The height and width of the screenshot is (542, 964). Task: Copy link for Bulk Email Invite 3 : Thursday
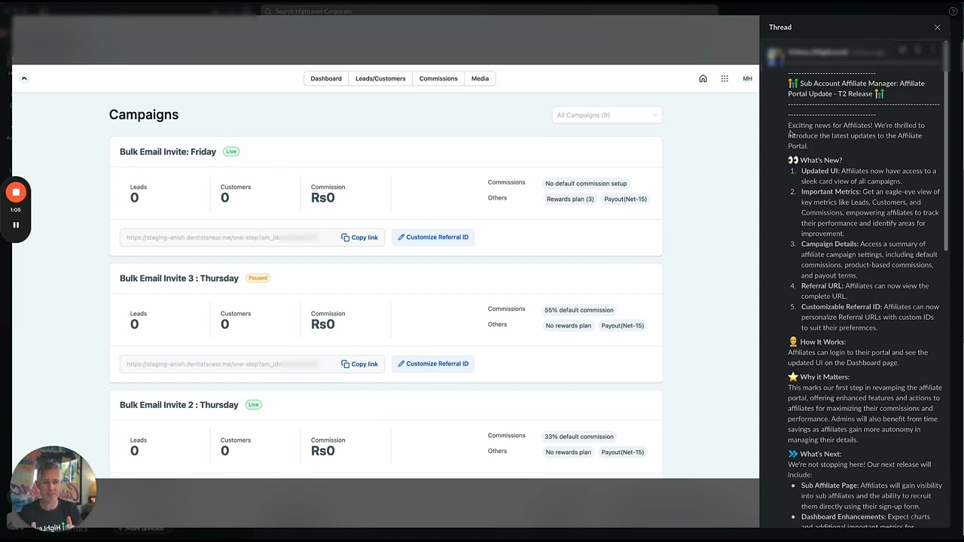360,364
